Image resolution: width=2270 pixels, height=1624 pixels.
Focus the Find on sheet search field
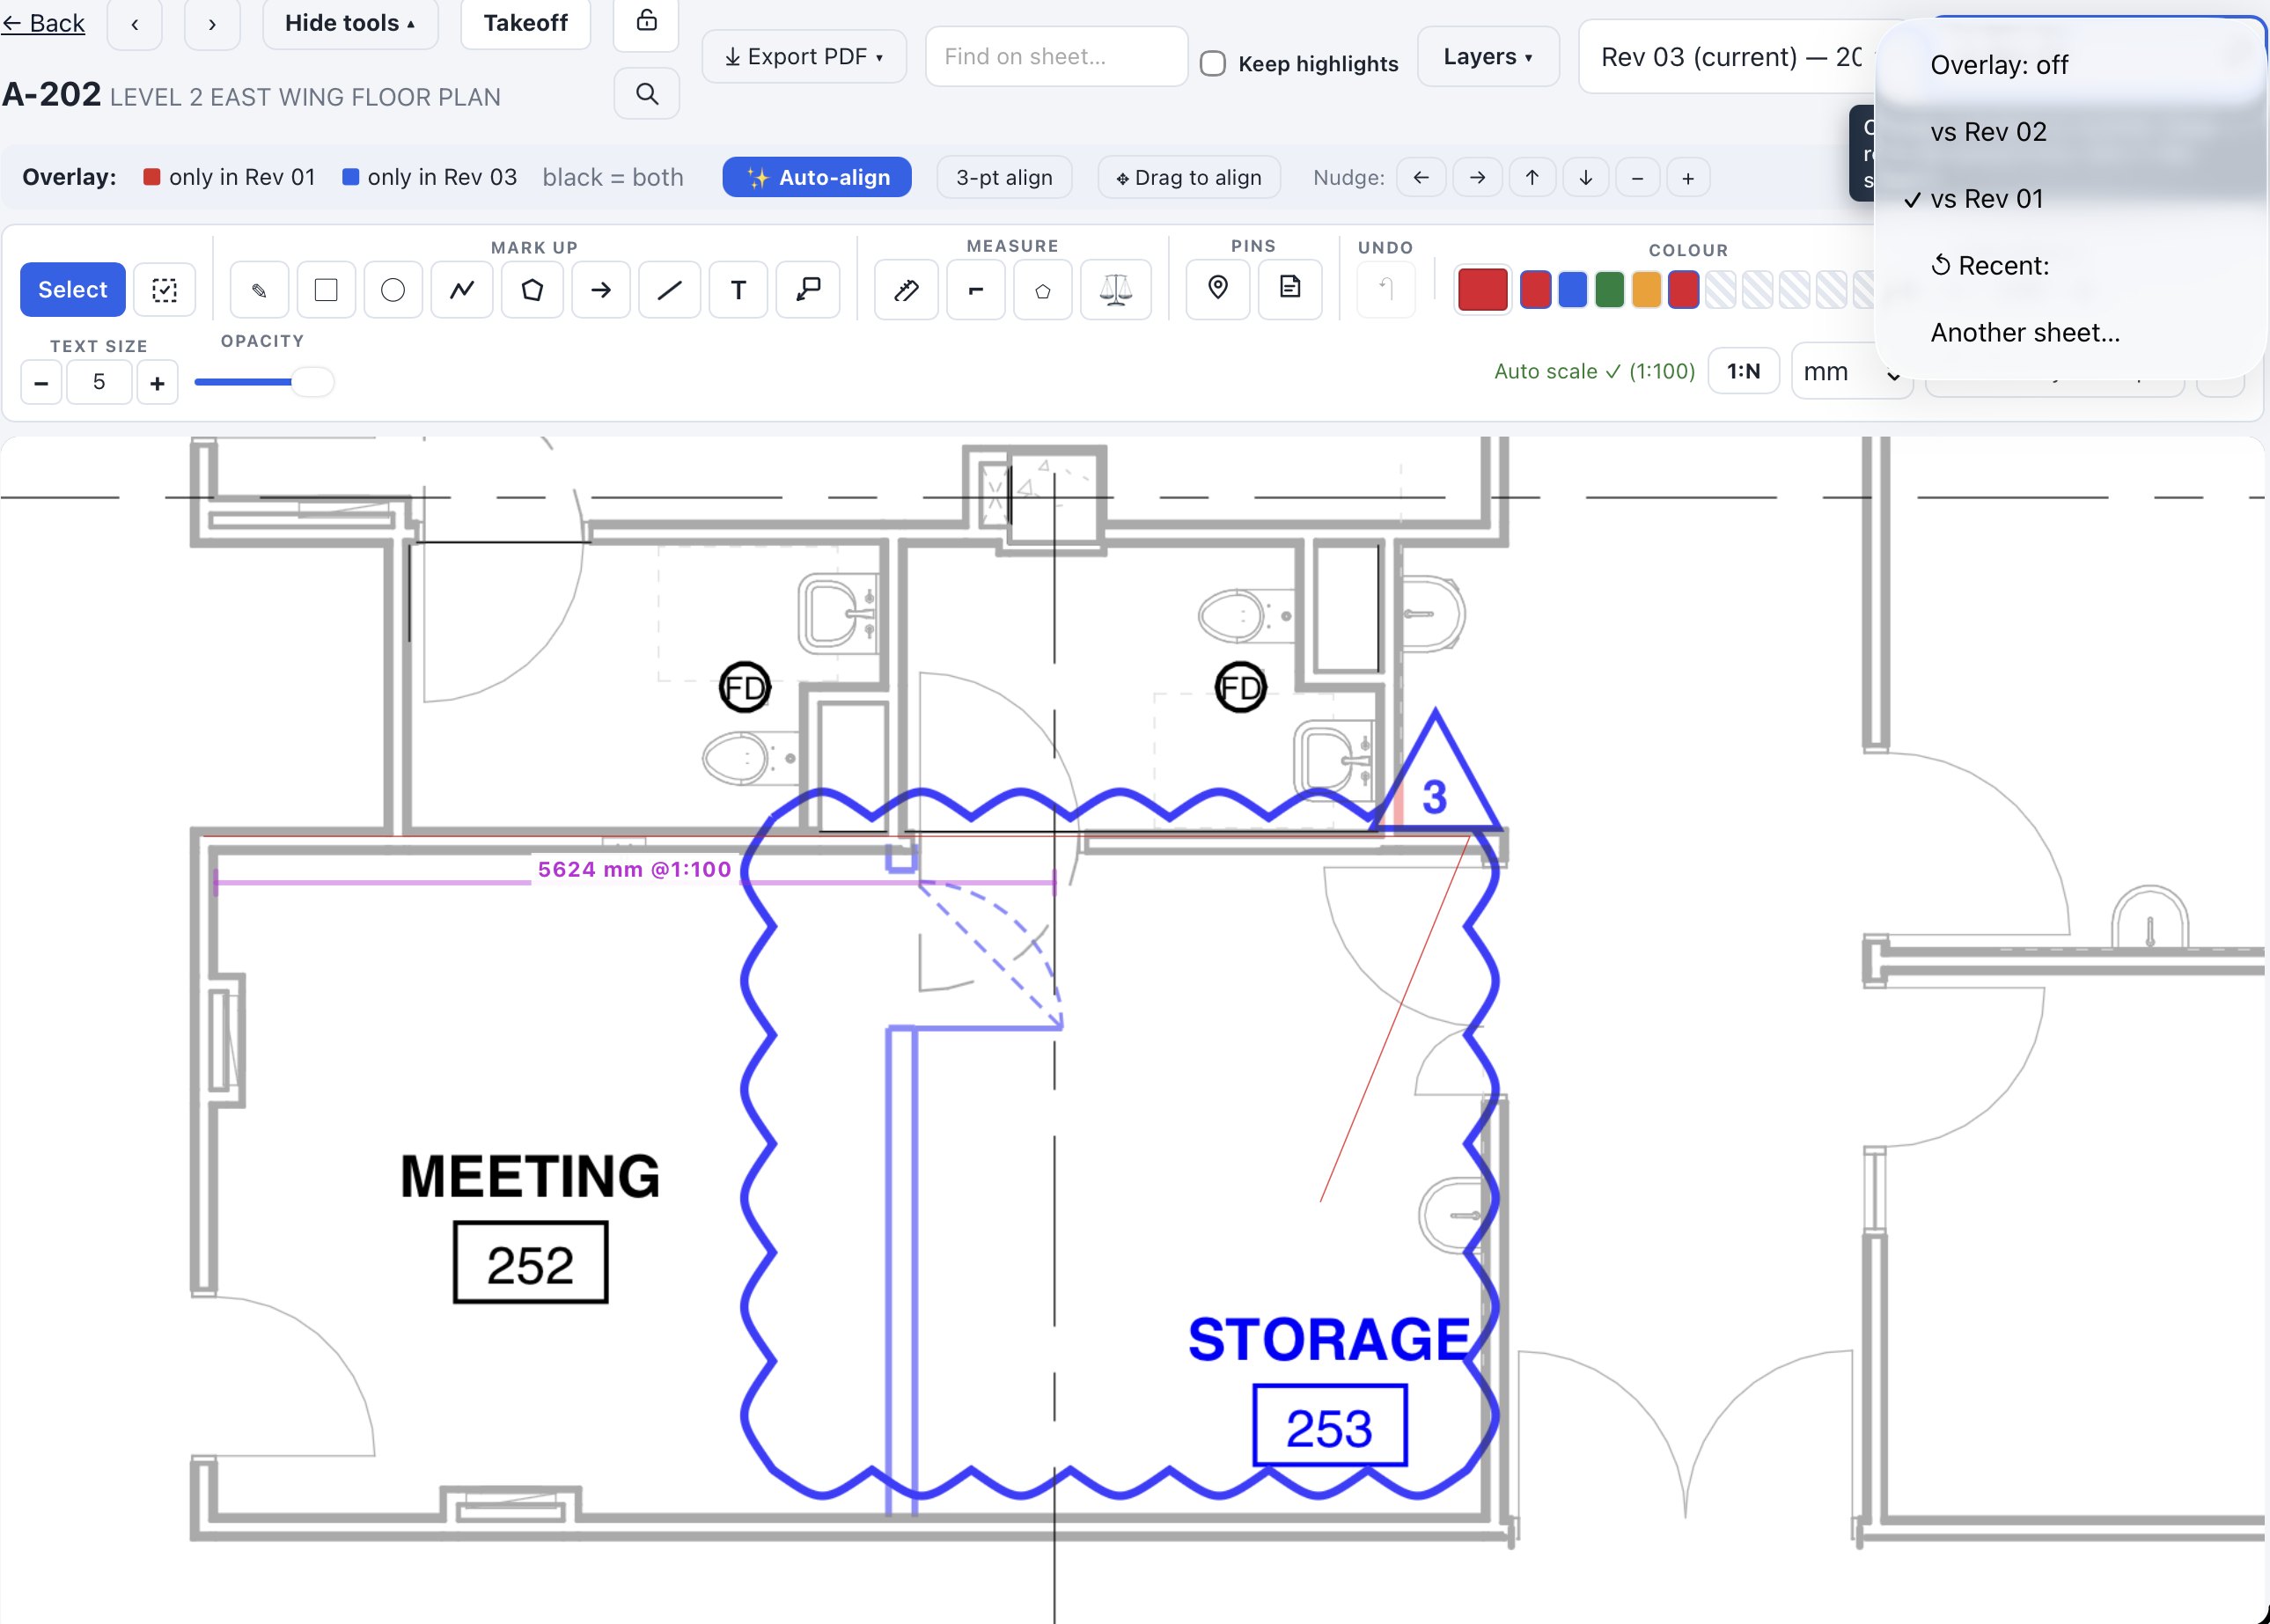pos(1056,57)
